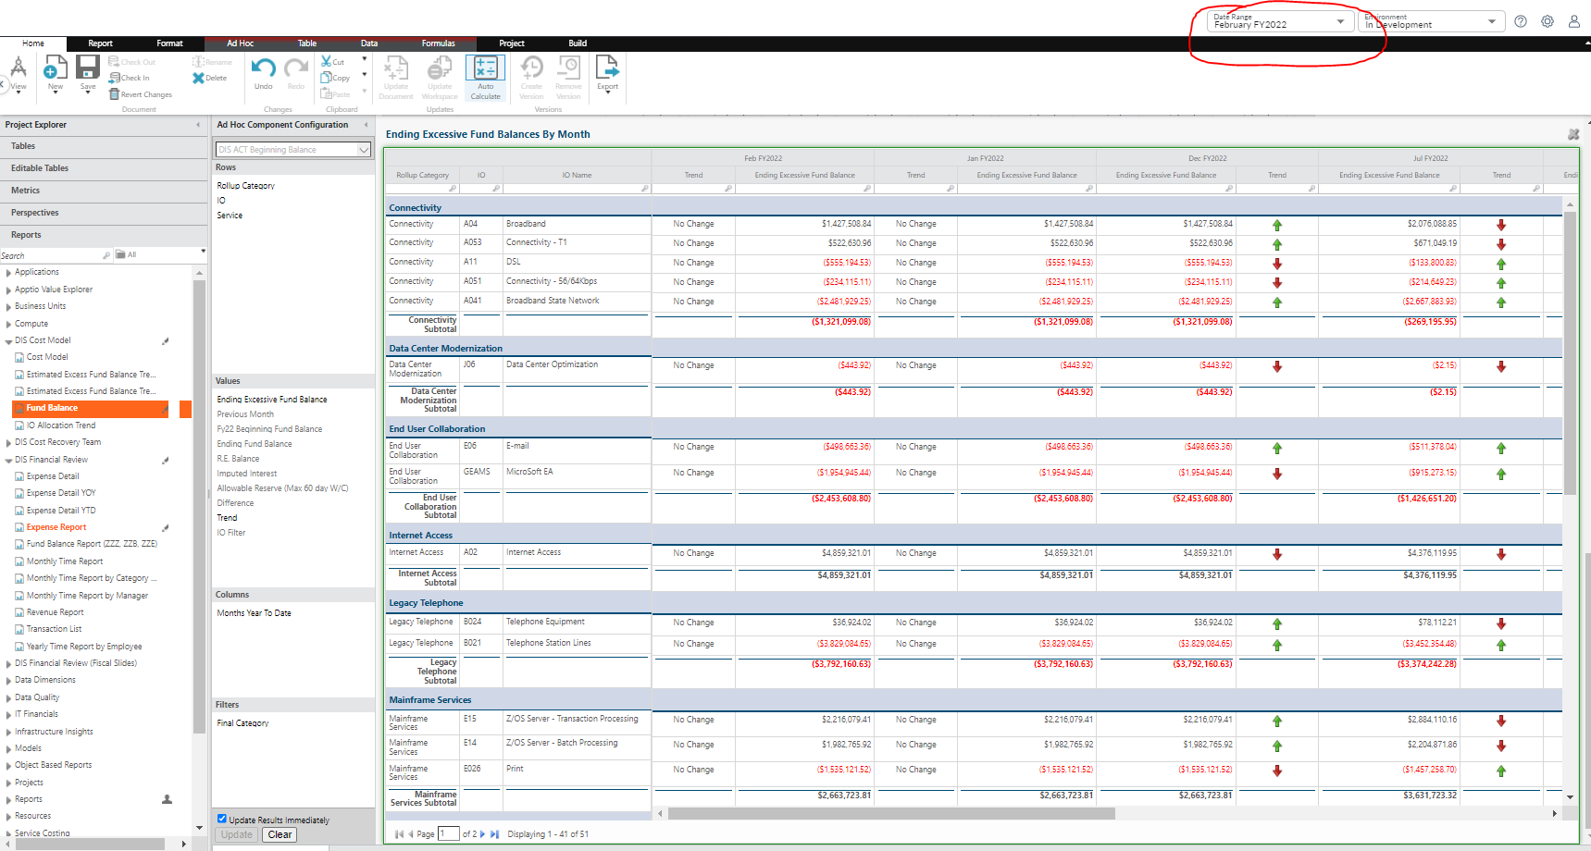
Task: Open the Expense Report item
Action: coord(56,527)
